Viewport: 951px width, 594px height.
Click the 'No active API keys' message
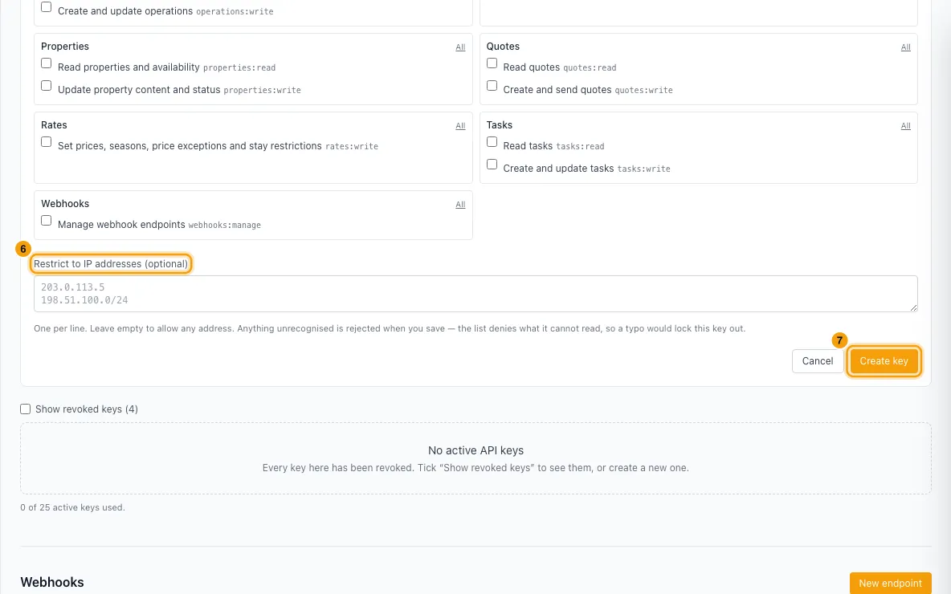[475, 450]
